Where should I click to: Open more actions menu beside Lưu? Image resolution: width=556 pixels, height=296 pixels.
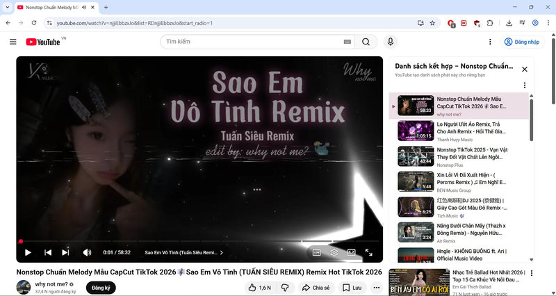(377, 288)
